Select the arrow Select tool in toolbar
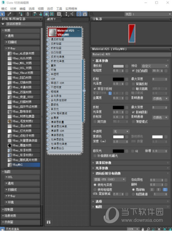This screenshot has height=231, width=172. 3,14
